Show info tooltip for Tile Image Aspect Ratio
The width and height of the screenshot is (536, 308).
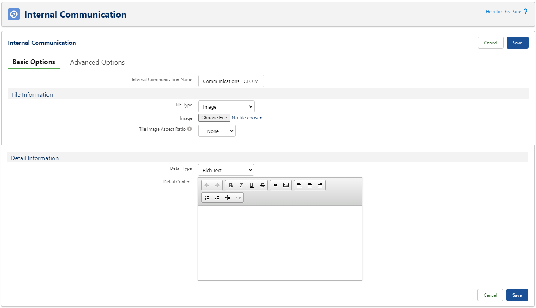(190, 129)
